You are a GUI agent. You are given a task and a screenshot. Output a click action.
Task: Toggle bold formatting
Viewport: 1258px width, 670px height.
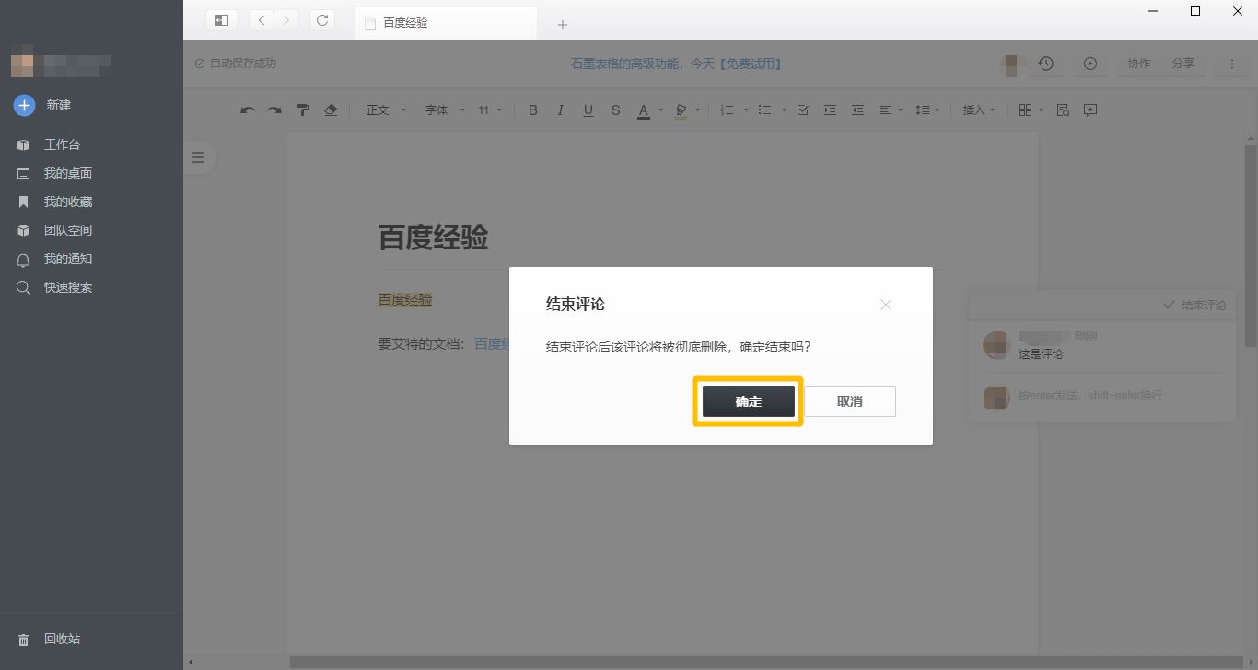click(532, 110)
